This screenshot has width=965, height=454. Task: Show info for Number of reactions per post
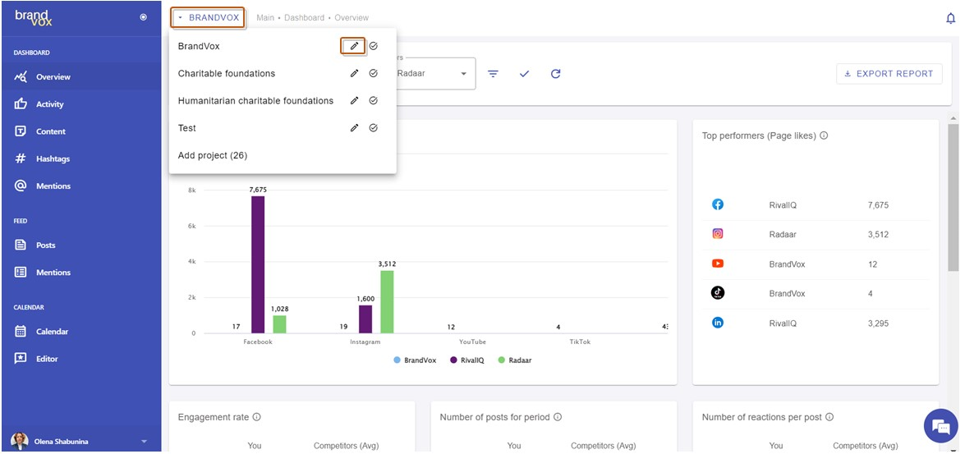point(829,417)
